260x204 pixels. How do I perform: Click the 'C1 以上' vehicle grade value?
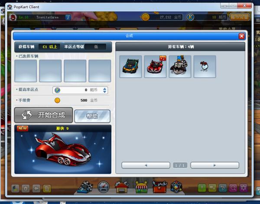click(49, 47)
